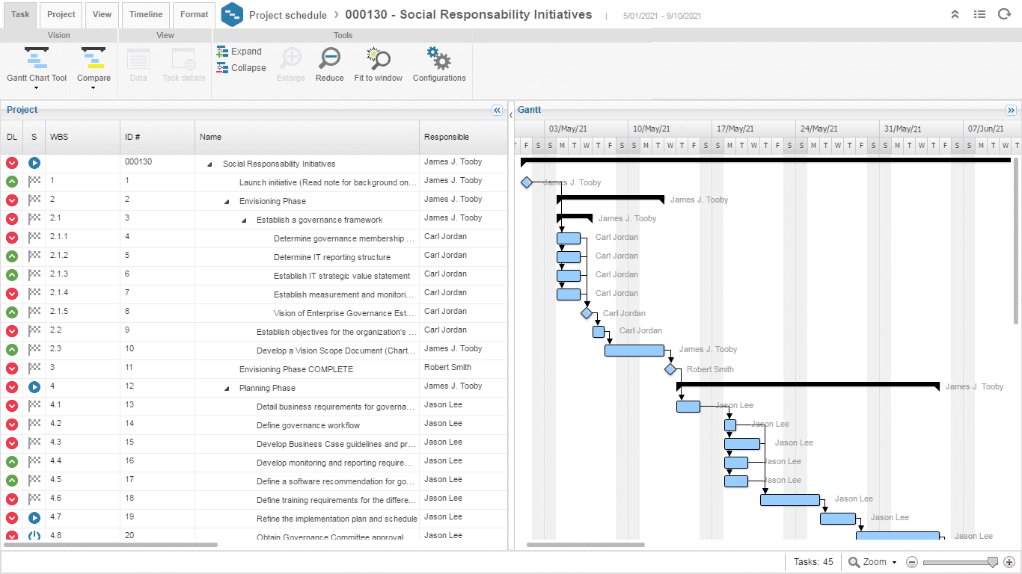The image size is (1022, 574).
Task: Click the list view icon in header
Action: (979, 14)
